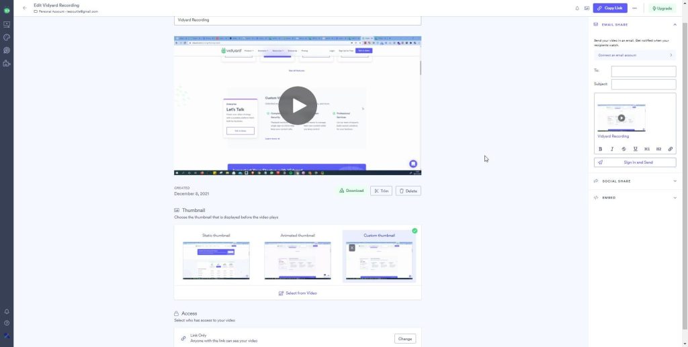The height and width of the screenshot is (347, 688).
Task: Open Connect an email account
Action: pyautogui.click(x=635, y=55)
